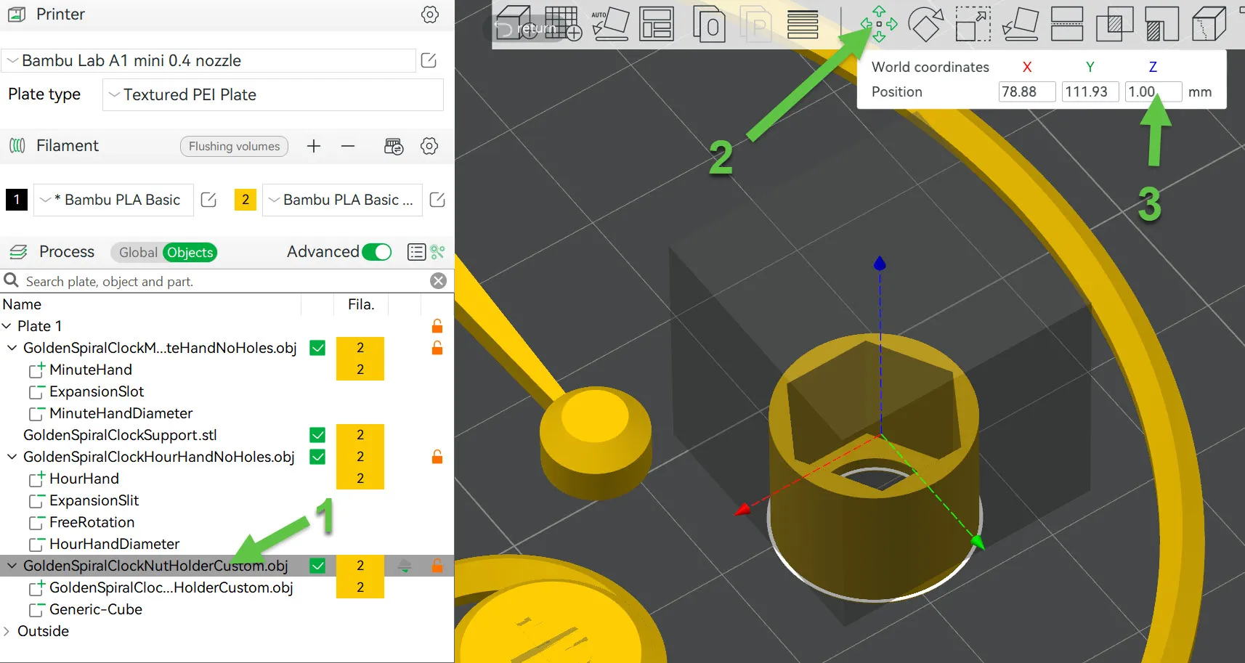Collapse the Plate 1 tree node
1245x663 pixels.
tap(7, 326)
